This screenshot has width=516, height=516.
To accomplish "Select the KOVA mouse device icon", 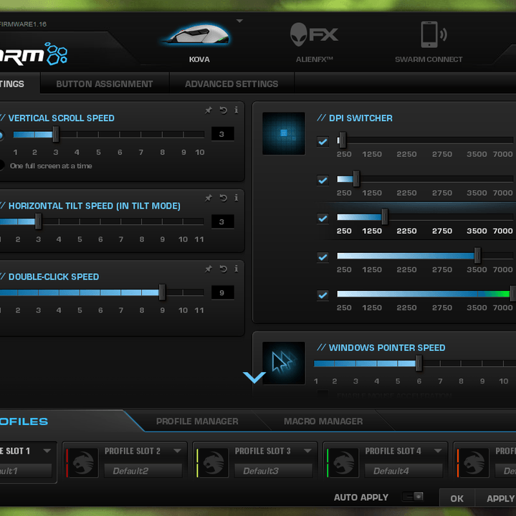I will tap(199, 34).
